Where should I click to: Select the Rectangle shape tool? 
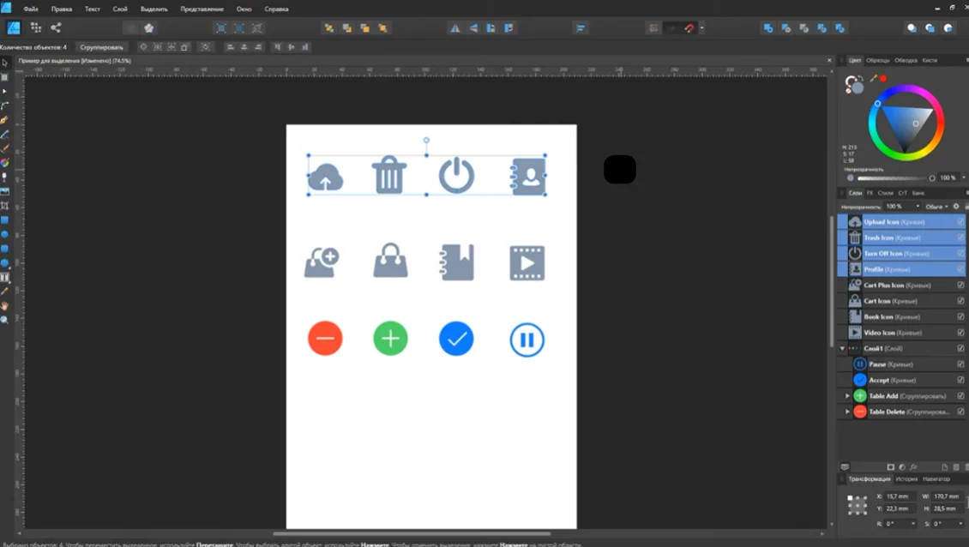[5, 220]
